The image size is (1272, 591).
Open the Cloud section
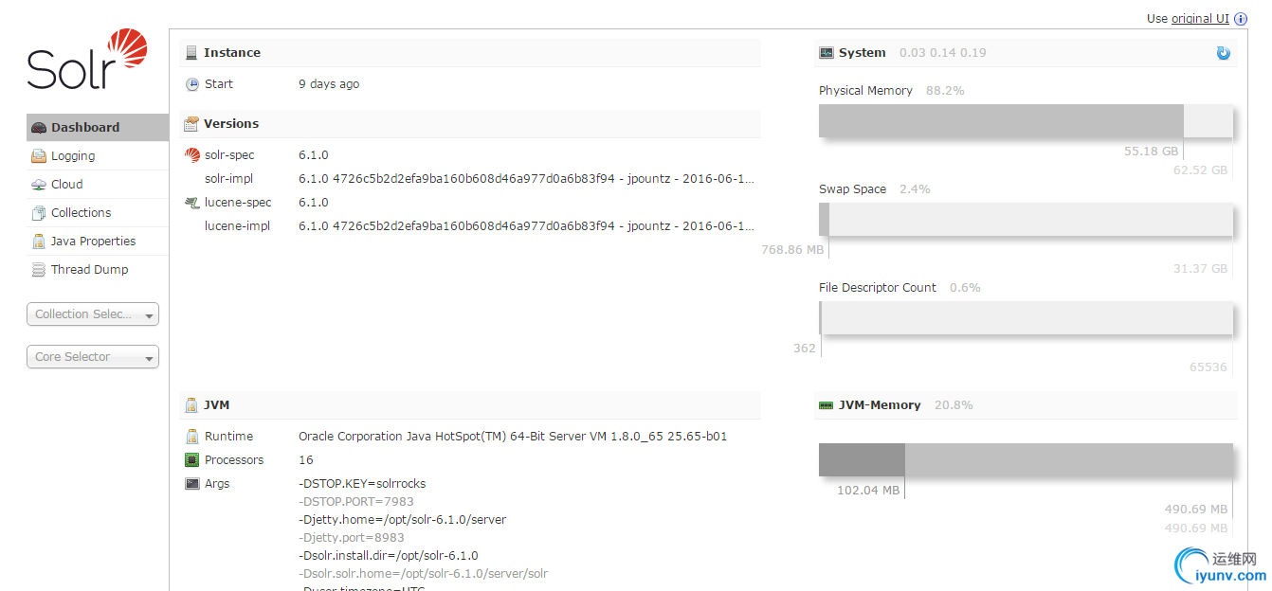98,185
